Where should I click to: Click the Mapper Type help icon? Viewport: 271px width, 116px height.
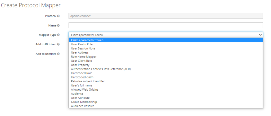(x=58, y=35)
